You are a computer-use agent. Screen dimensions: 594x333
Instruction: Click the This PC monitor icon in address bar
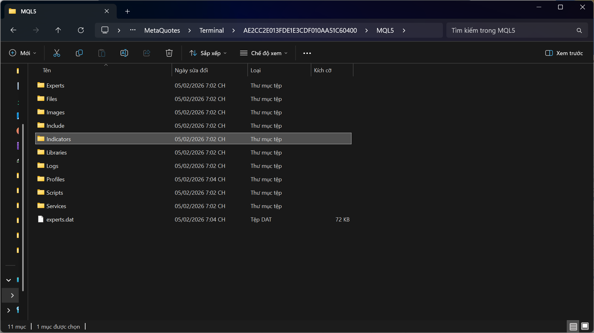point(105,30)
